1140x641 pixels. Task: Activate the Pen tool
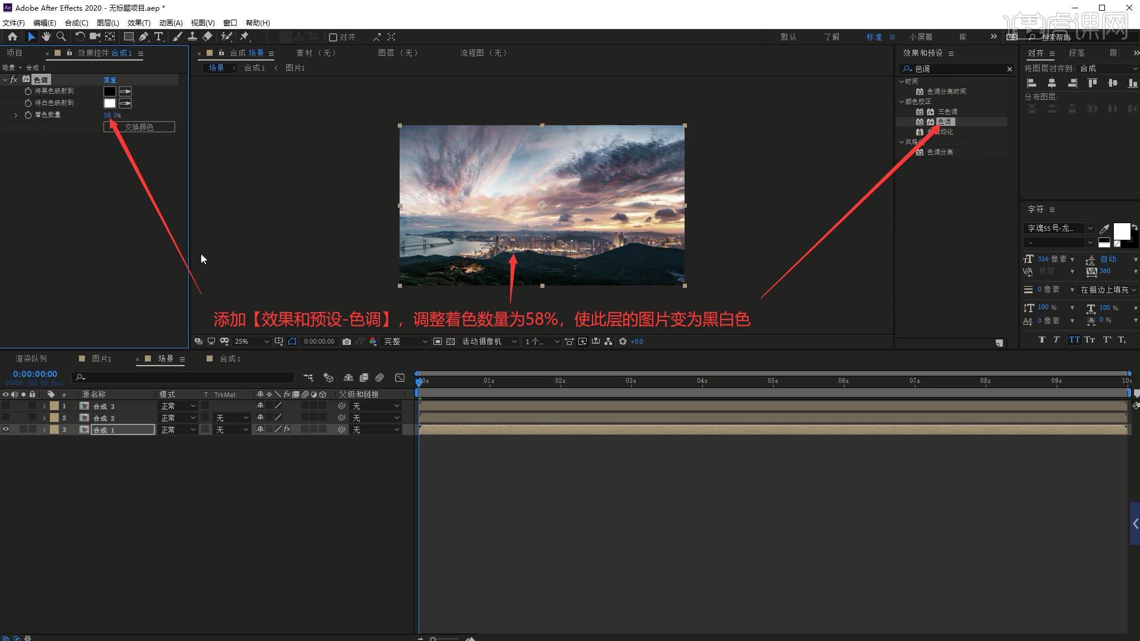(143, 37)
